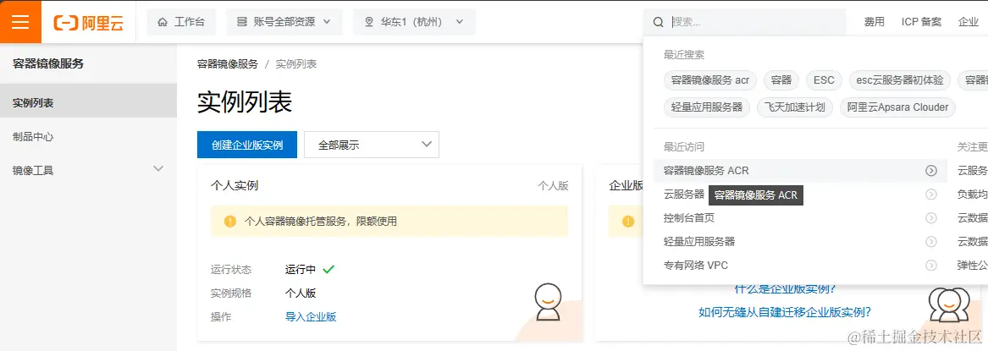Image resolution: width=988 pixels, height=351 pixels.
Task: Select recent search tag 阿里云Apsara Clouder
Action: point(898,107)
